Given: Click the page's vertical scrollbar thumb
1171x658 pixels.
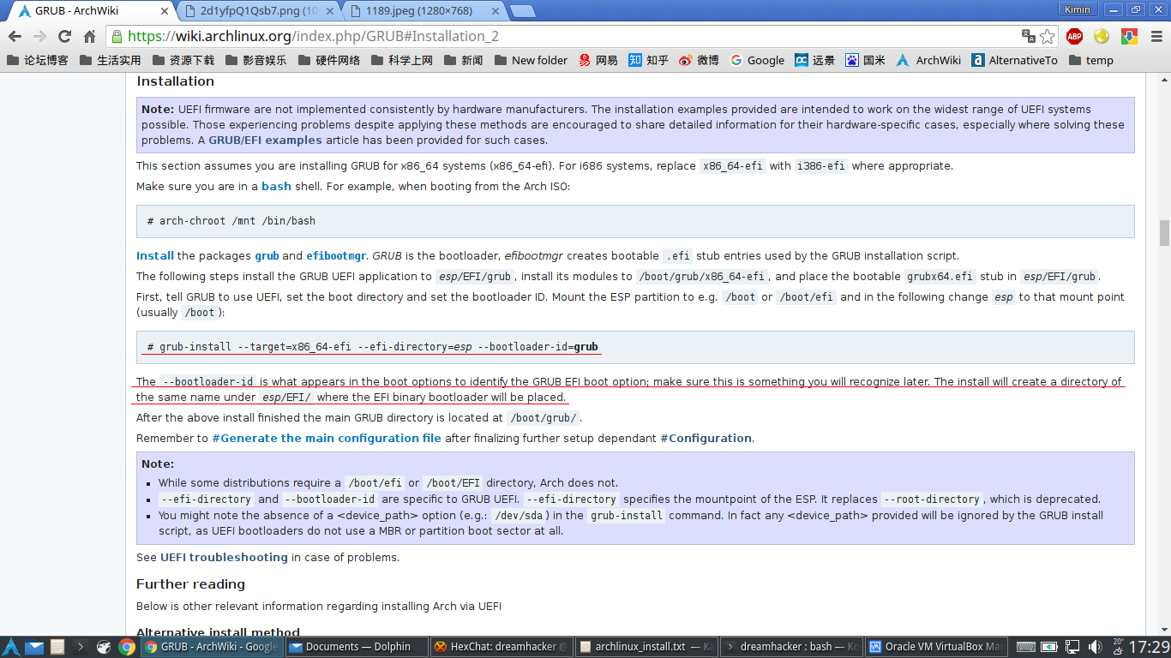Looking at the screenshot, I should tap(1164, 232).
